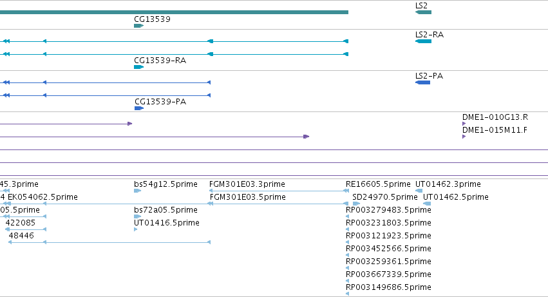Screen dimensions: 548x297
Task: Click the RP003279483.5prime feature label
Action: [388, 210]
